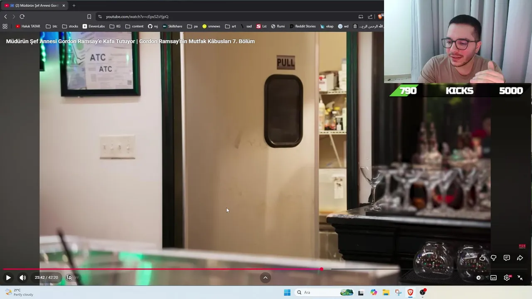The image size is (532, 299).
Task: Dislike the video with thumbs down
Action: click(x=494, y=258)
